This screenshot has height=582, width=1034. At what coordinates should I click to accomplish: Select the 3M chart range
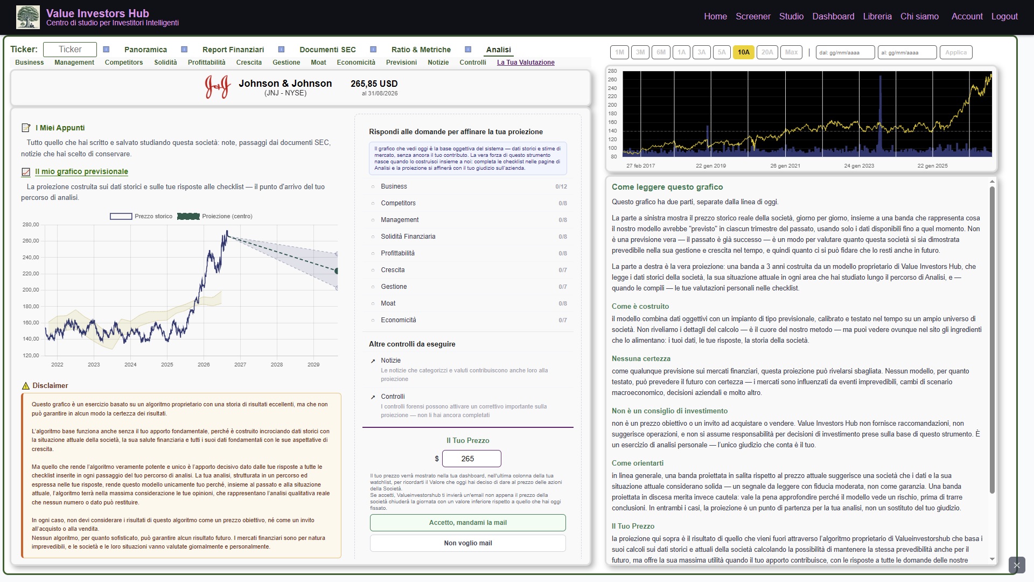point(640,52)
